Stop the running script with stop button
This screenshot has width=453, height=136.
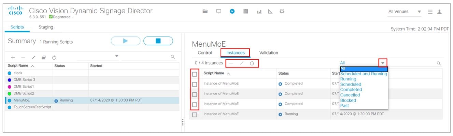coord(158,41)
